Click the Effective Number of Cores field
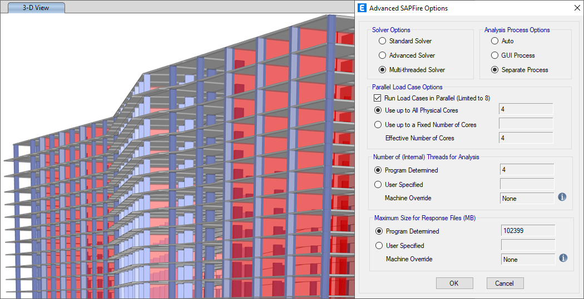This screenshot has height=299, width=584. click(526, 138)
